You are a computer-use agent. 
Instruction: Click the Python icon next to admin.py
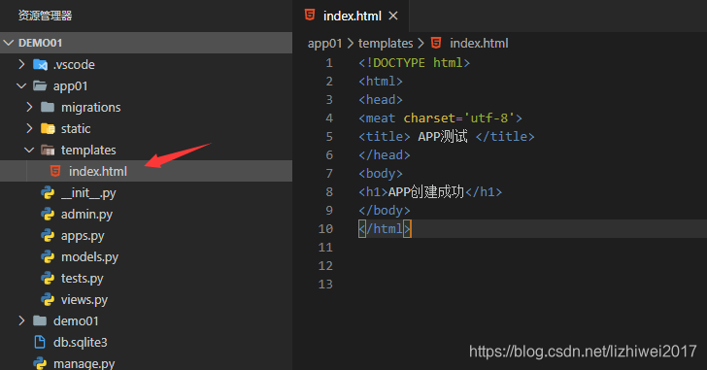48,214
